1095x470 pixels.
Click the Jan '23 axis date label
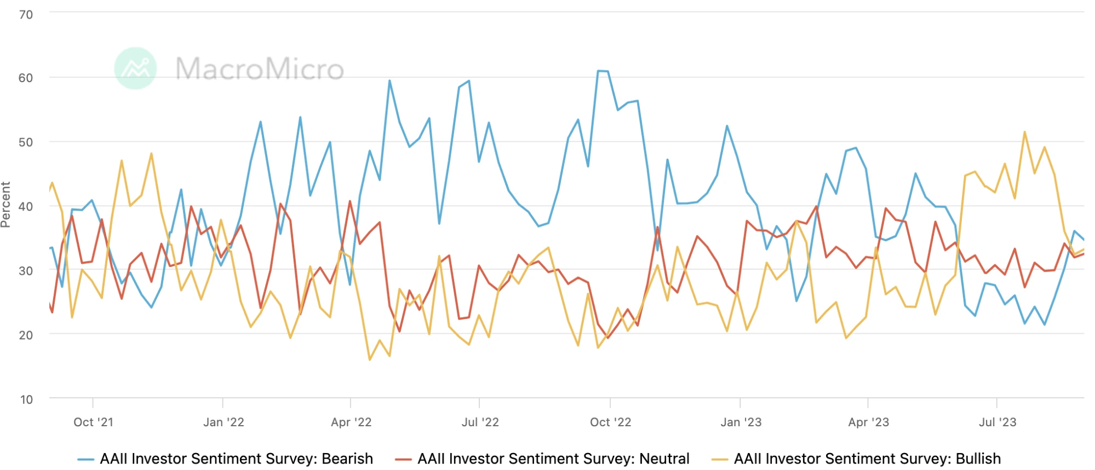click(x=741, y=422)
